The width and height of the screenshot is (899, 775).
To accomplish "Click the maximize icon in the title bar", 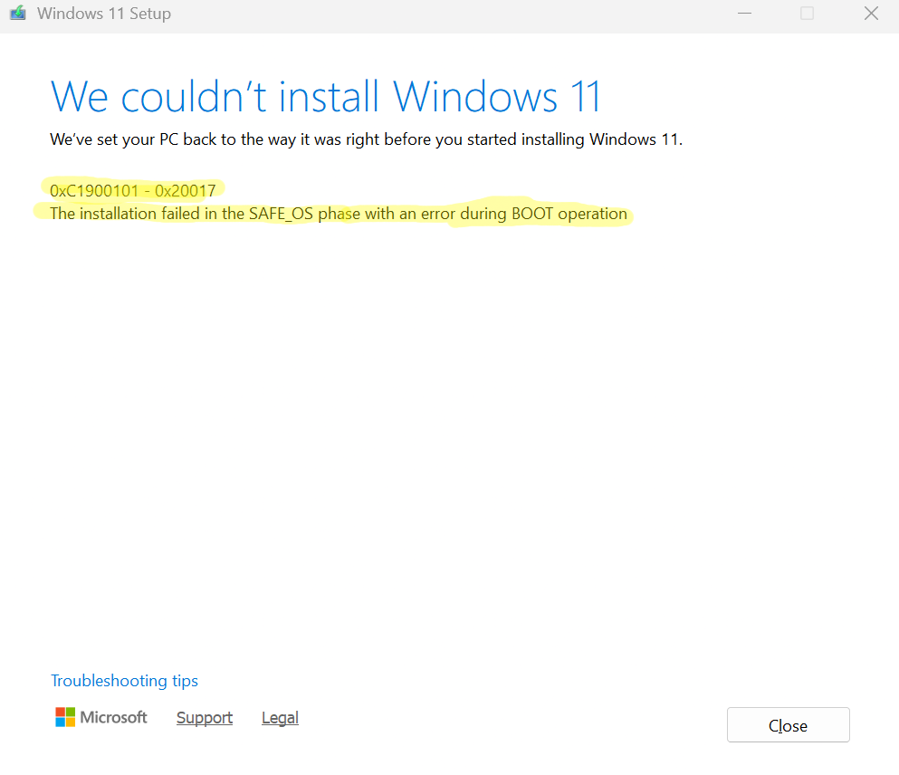I will tap(807, 14).
